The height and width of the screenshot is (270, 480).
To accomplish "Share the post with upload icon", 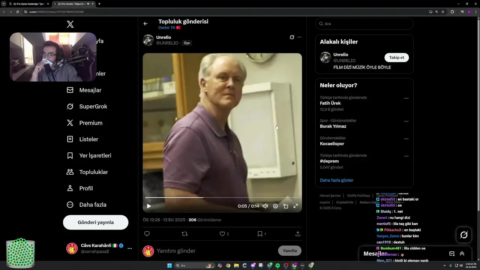I will (298, 234).
